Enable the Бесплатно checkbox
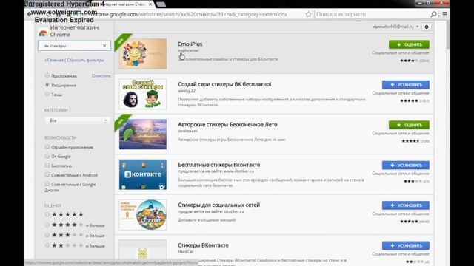This screenshot has height=266, width=474. coord(47,166)
